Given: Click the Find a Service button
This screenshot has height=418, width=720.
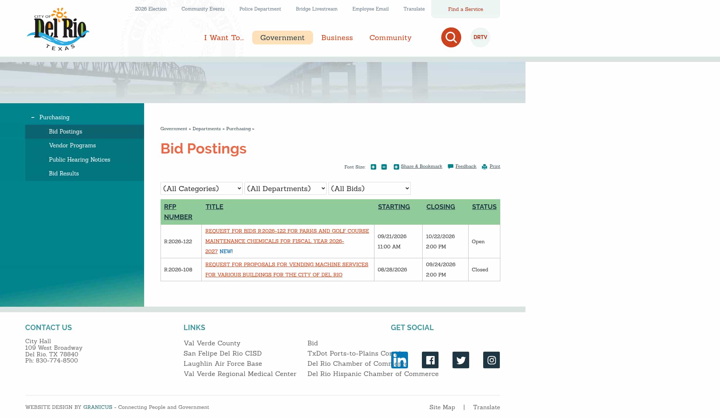Looking at the screenshot, I should tap(466, 9).
